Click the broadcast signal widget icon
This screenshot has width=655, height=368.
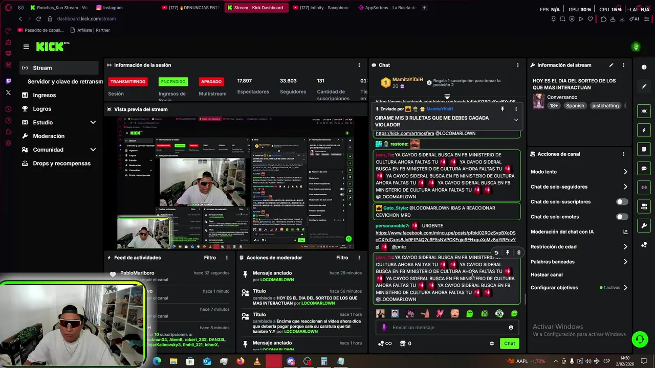tap(644, 188)
